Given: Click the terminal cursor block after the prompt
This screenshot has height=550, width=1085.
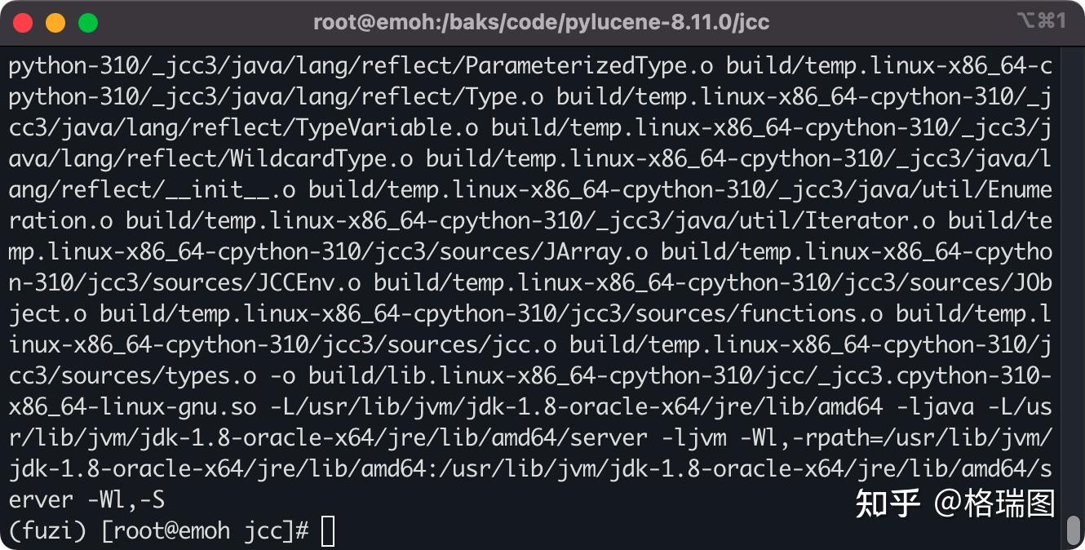Looking at the screenshot, I should 328,530.
